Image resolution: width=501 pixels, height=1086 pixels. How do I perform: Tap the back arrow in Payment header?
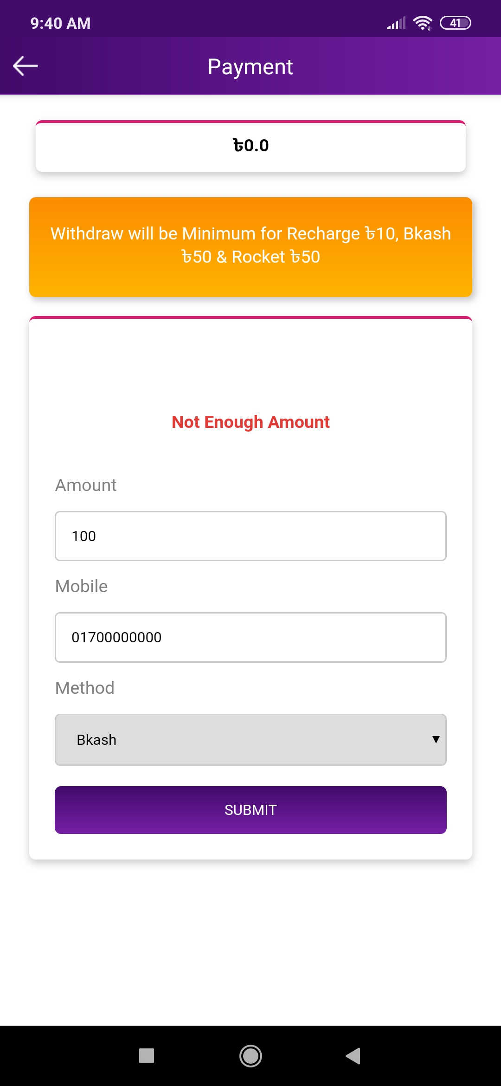coord(26,66)
